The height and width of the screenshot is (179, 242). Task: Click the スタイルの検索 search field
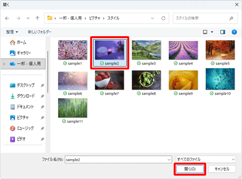[x=205, y=18]
